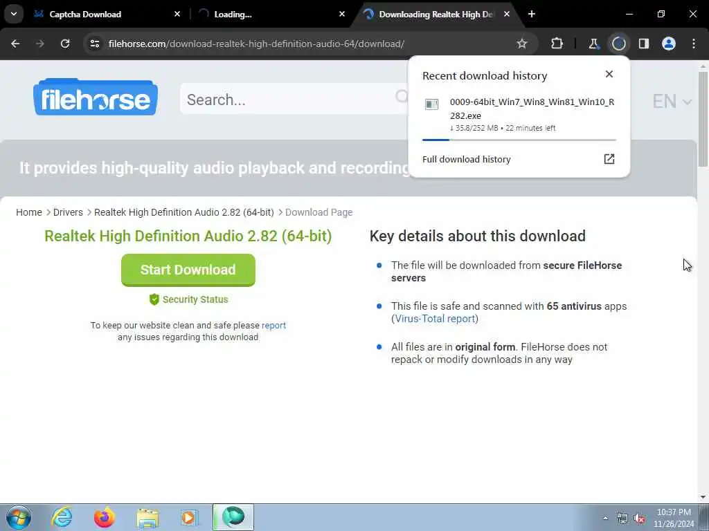Click the open-in-new-tab icon for download history
Image resolution: width=709 pixels, height=531 pixels.
[609, 159]
